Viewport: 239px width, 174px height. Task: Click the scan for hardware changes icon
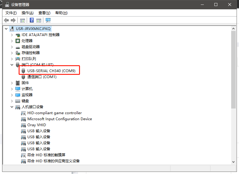tap(48, 20)
